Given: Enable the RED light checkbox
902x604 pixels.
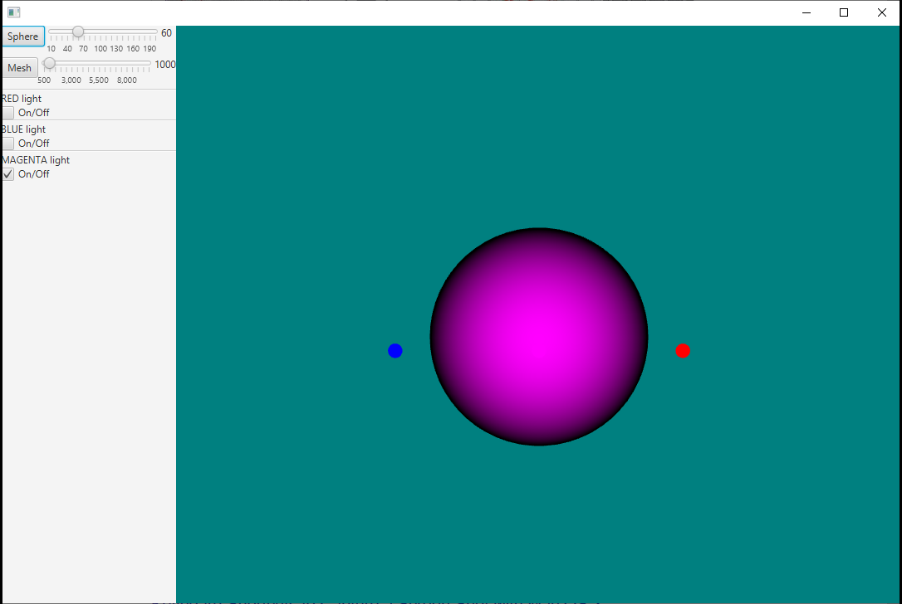Looking at the screenshot, I should [x=8, y=113].
